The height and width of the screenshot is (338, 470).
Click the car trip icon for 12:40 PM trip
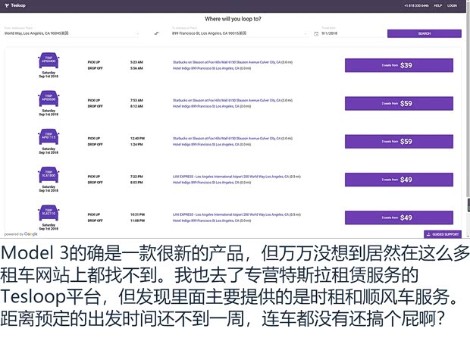coord(49,136)
